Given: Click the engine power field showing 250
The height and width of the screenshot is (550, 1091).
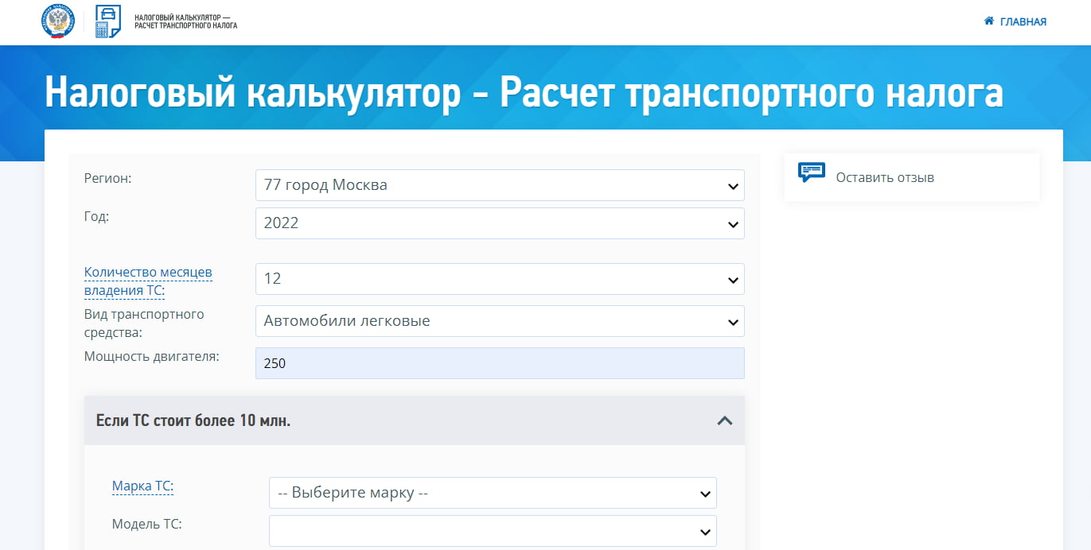Looking at the screenshot, I should pyautogui.click(x=499, y=362).
